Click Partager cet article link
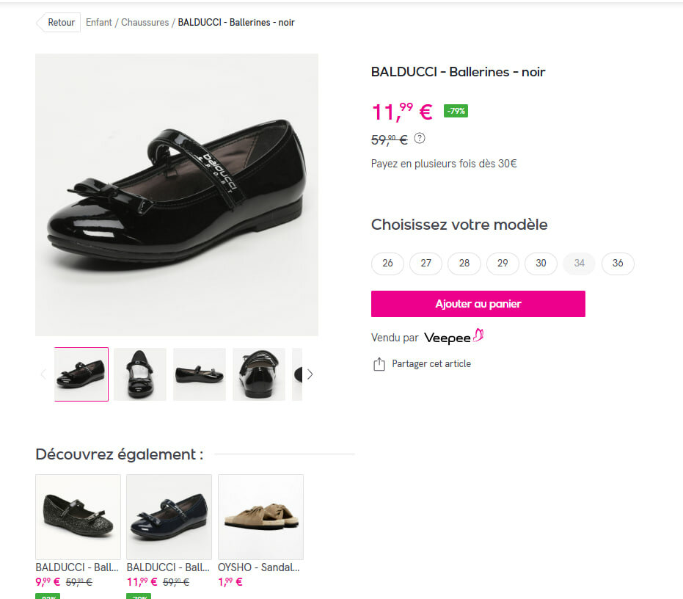Screen dimensions: 683x599 point(431,364)
